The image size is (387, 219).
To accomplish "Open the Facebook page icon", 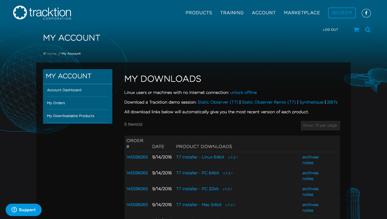I will (x=366, y=13).
